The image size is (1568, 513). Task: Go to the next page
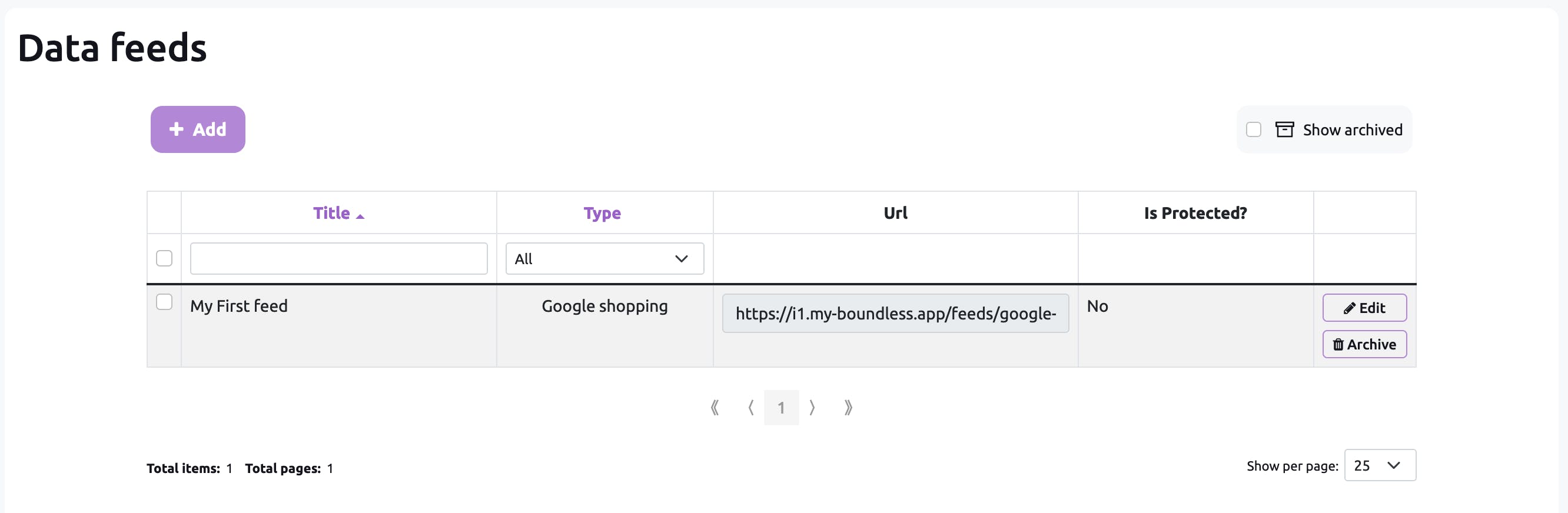(x=812, y=408)
